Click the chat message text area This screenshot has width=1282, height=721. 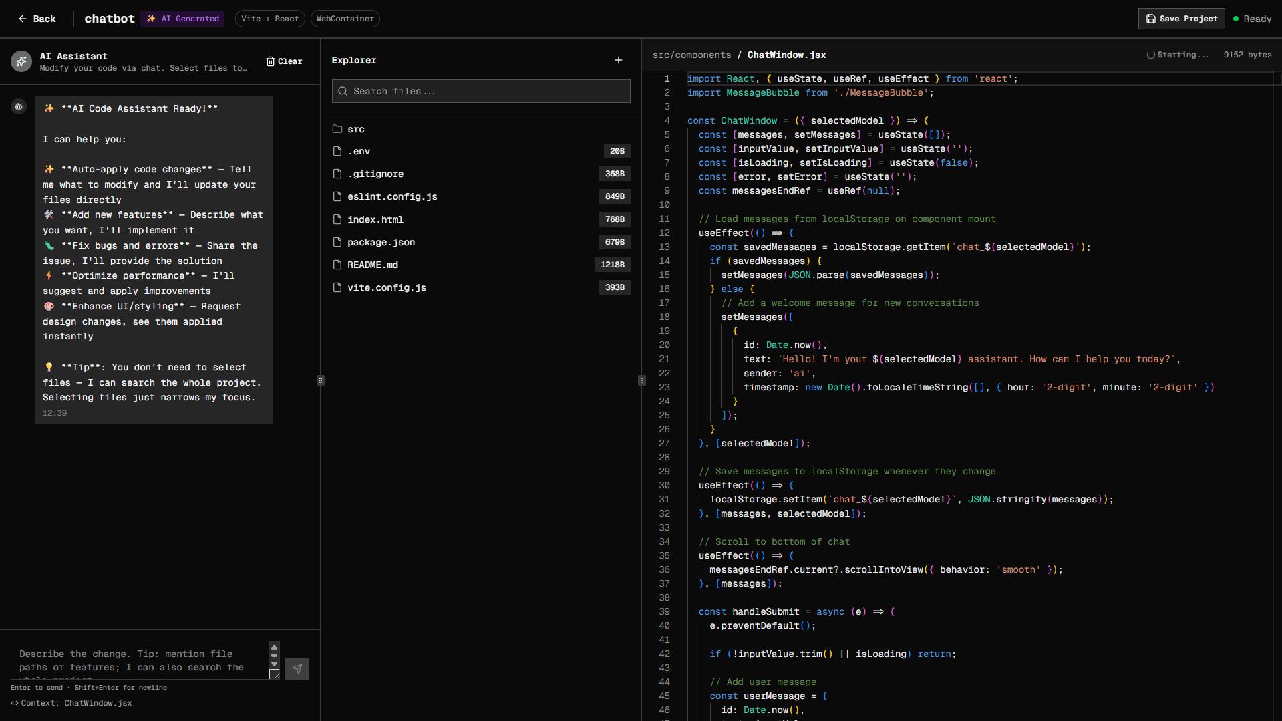click(140, 660)
